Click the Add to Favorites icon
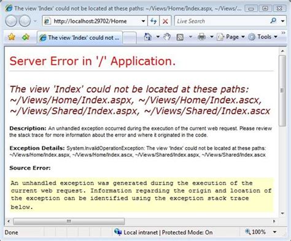This screenshot has height=241, width=291. (x=26, y=37)
